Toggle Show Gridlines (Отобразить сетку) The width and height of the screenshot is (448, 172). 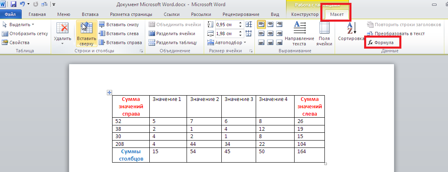point(25,34)
